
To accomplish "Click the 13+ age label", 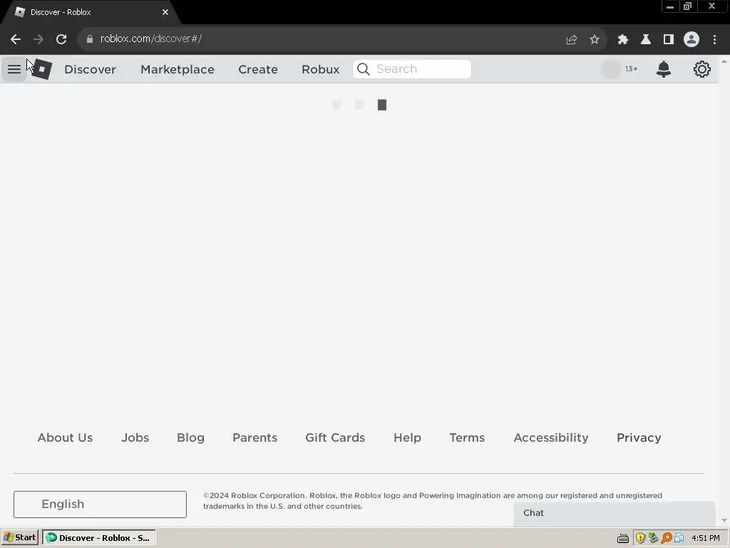I will click(632, 69).
